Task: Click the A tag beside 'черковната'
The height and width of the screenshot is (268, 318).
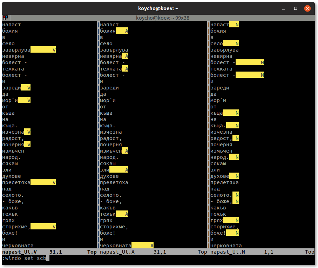Action: pos(152,246)
